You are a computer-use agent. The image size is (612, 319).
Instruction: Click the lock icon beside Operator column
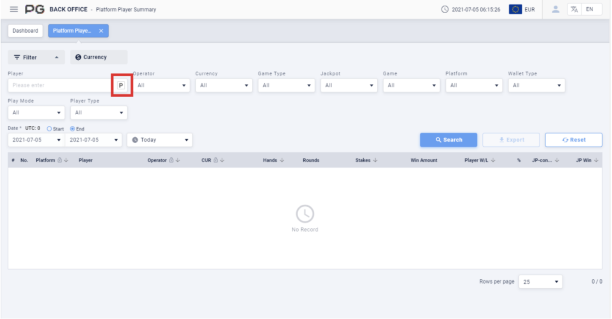(171, 160)
